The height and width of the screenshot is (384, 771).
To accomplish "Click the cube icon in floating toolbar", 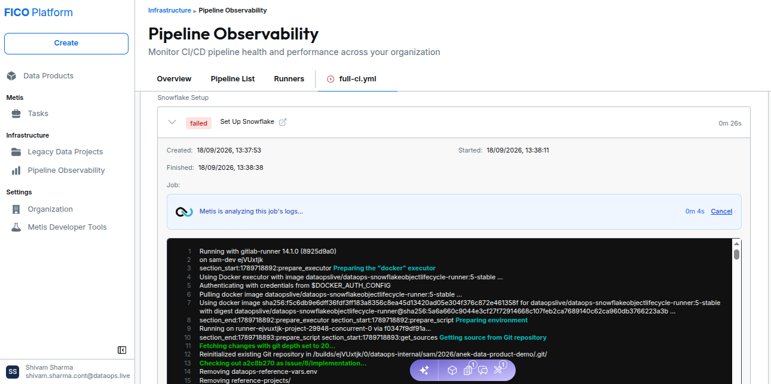I will point(452,370).
